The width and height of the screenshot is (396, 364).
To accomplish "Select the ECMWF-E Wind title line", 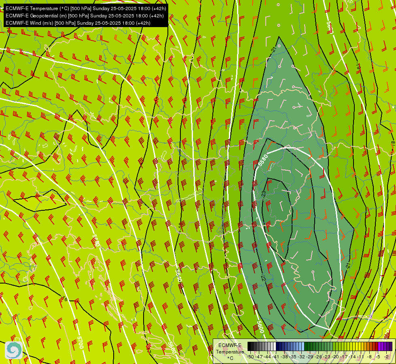I will tap(78, 23).
